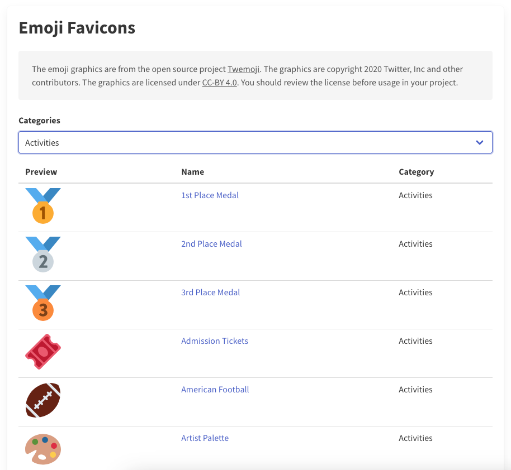This screenshot has width=511, height=470.
Task: Open the 3rd Place Medal link
Action: coord(210,292)
